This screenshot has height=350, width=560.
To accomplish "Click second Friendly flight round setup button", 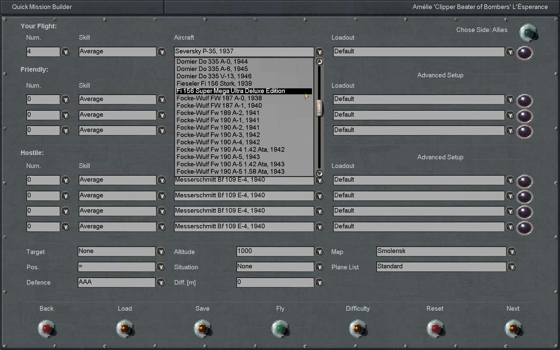I will point(525,116).
